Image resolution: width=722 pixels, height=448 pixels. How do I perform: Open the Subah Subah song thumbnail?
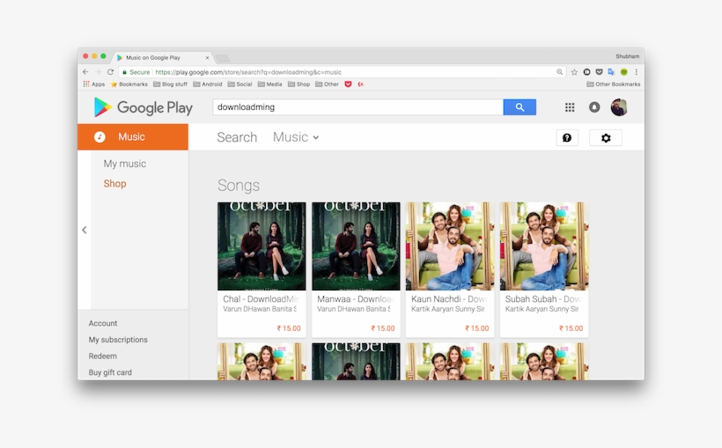point(544,246)
